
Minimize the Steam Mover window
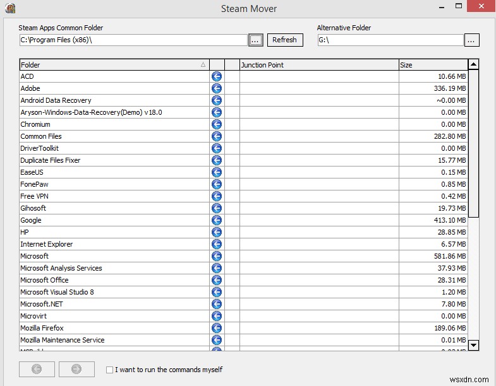[x=442, y=7]
